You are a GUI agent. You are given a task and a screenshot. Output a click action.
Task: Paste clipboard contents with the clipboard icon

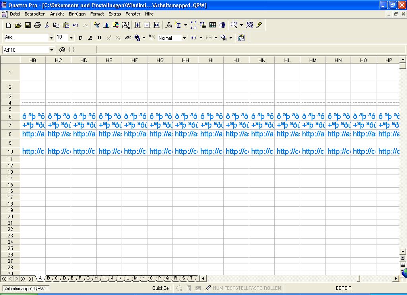click(66, 25)
